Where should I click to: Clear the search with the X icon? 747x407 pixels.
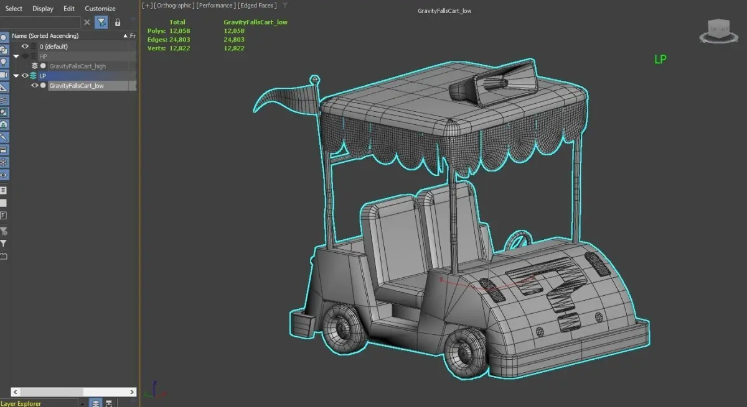pyautogui.click(x=87, y=22)
